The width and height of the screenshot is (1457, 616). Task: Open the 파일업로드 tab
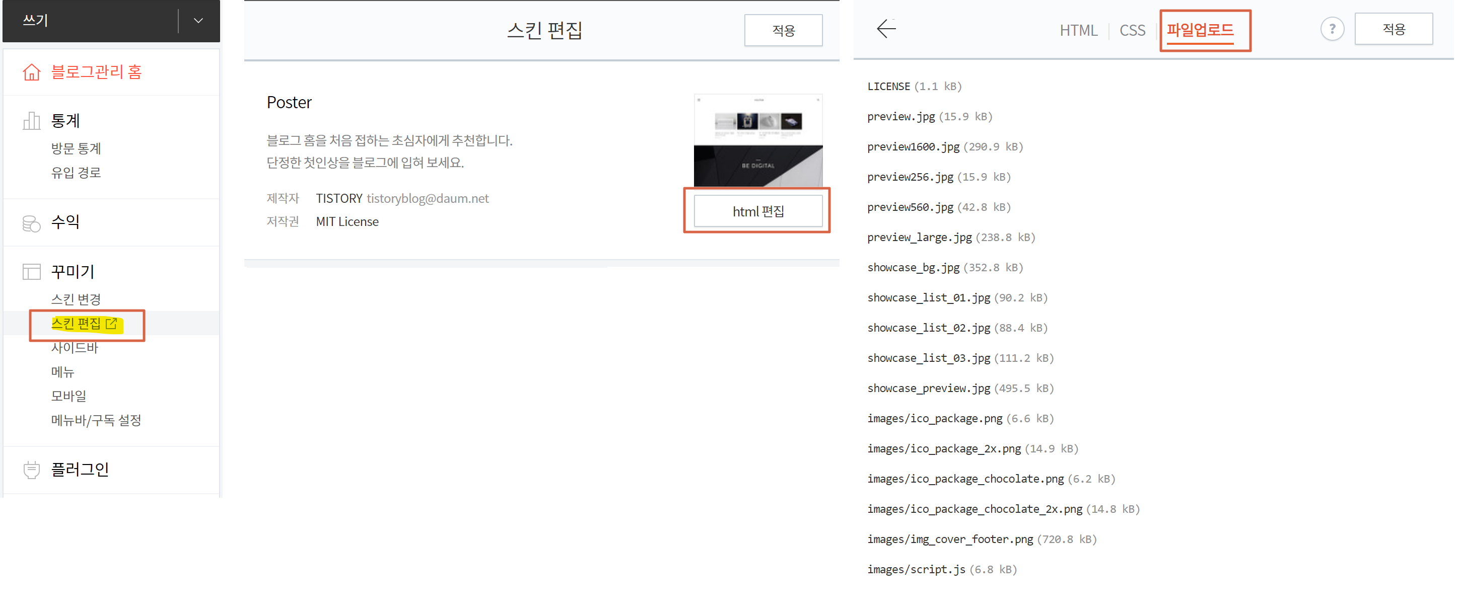click(1200, 31)
